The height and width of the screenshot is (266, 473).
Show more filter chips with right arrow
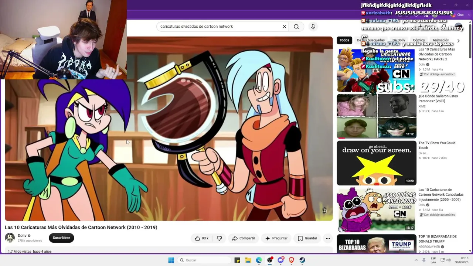(459, 41)
